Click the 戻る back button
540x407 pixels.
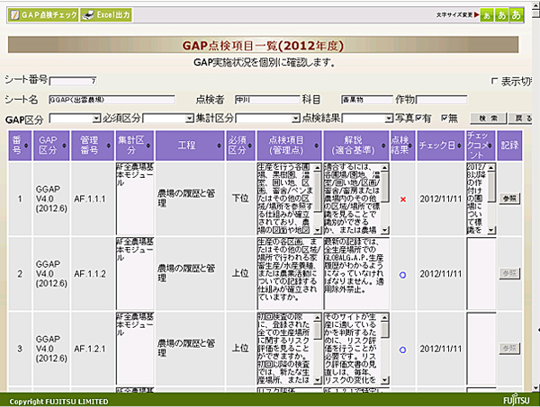tap(522, 119)
